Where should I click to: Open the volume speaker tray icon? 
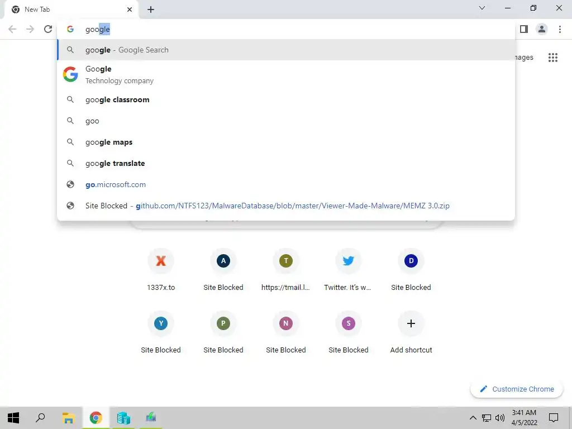click(x=500, y=418)
